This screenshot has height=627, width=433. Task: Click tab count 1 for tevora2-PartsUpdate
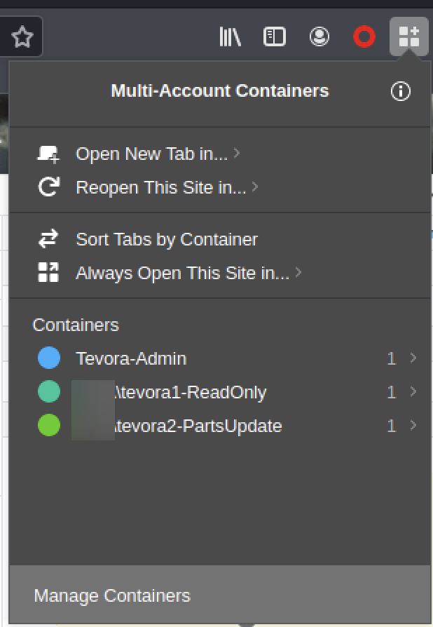[x=392, y=426]
